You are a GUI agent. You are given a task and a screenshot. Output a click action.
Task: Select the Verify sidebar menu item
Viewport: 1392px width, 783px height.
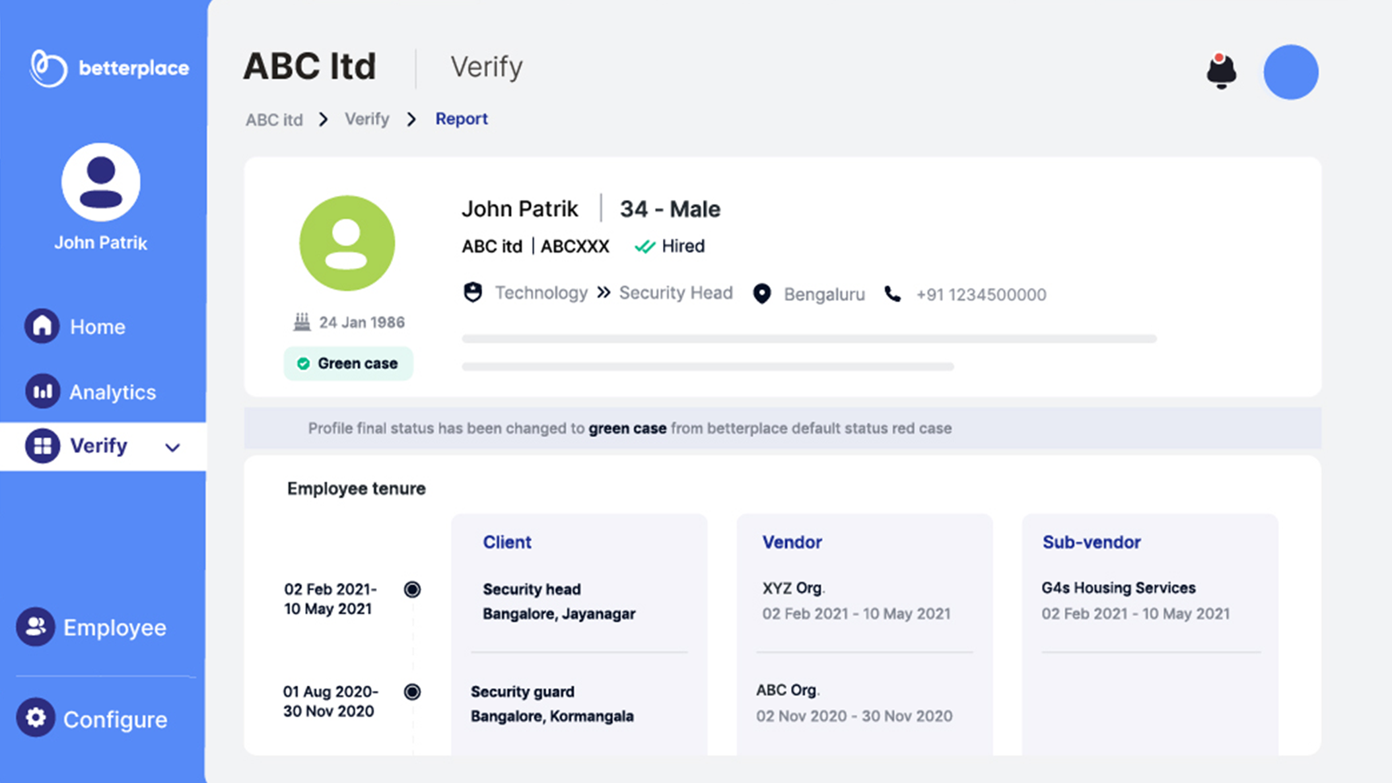(98, 446)
